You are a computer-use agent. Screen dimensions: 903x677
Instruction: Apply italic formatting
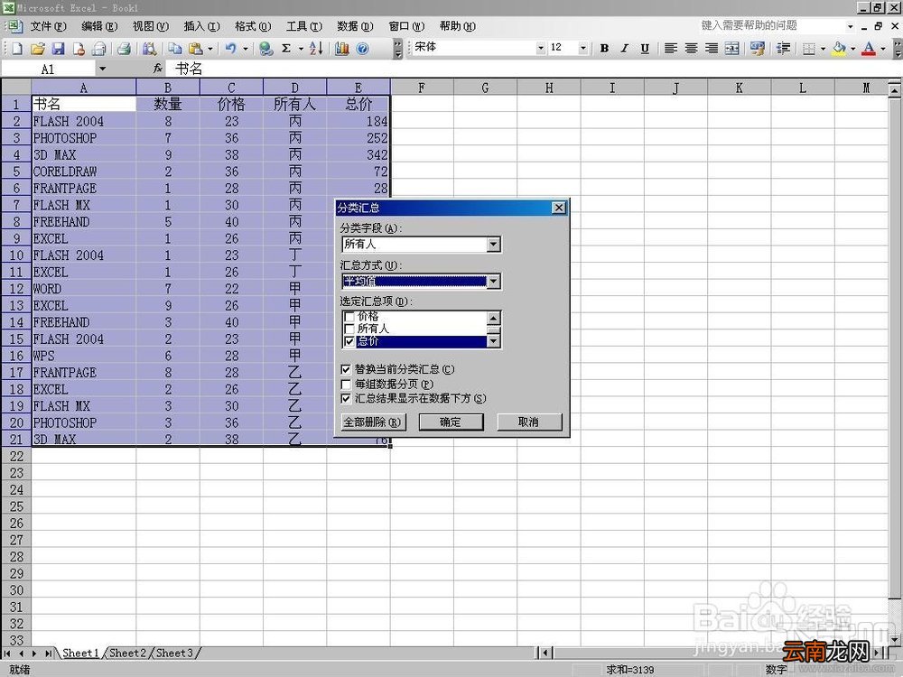click(x=624, y=49)
